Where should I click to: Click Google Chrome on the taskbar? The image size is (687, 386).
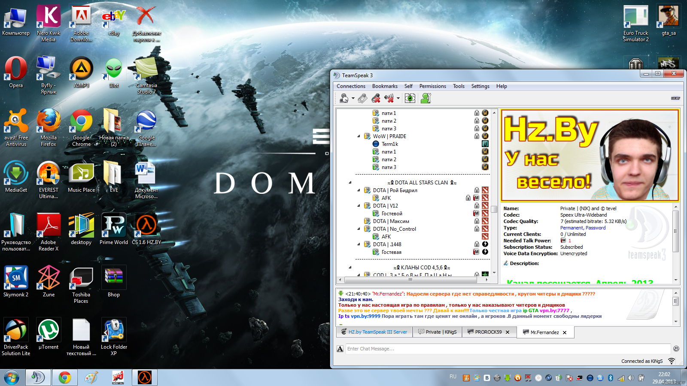[x=65, y=377]
